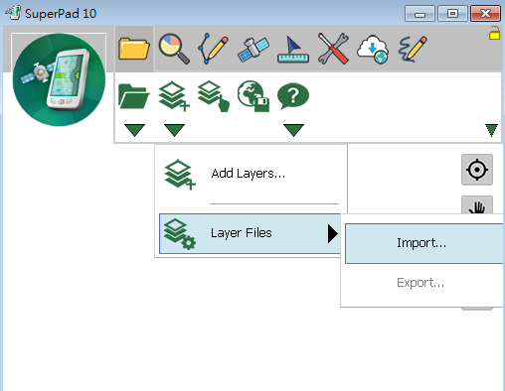Expand dropdown arrow under help icon
The height and width of the screenshot is (391, 505).
click(293, 130)
